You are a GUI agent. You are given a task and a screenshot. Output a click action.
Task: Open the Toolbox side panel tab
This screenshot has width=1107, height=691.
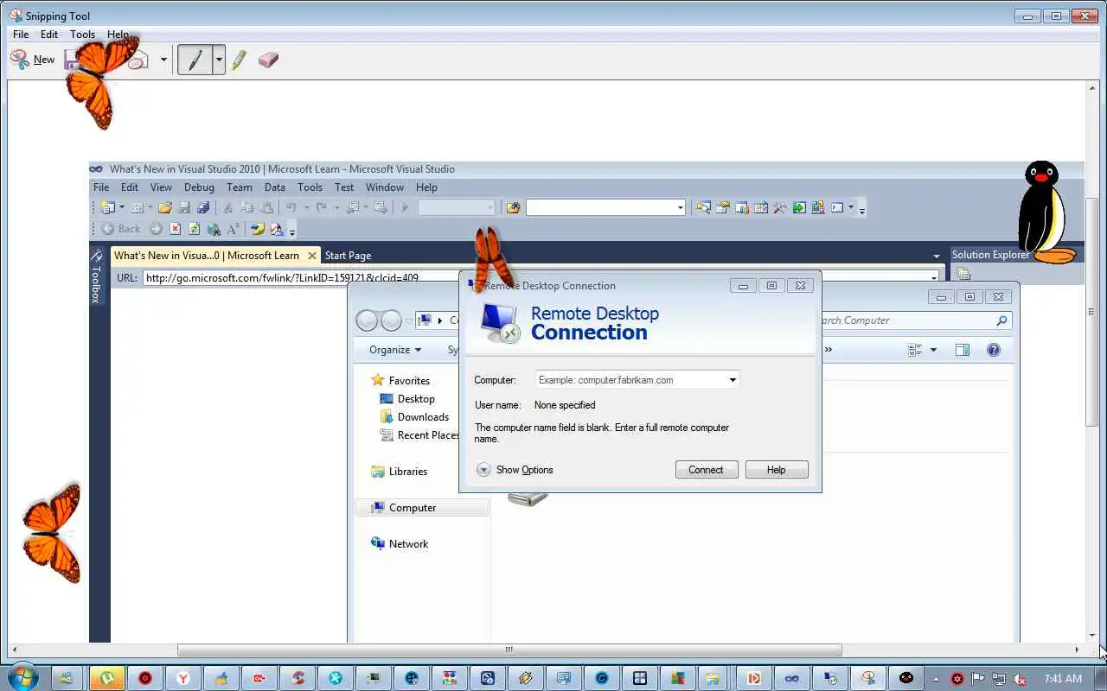click(x=96, y=276)
